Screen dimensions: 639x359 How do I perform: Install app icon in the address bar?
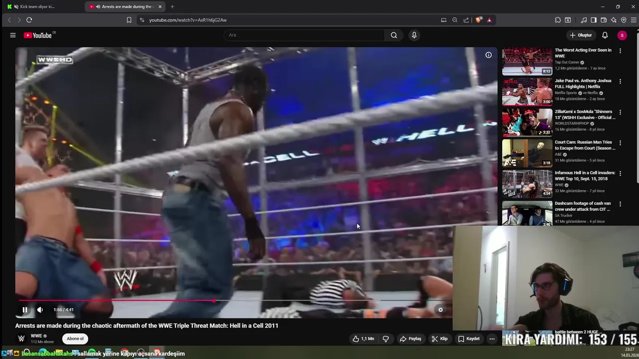443,20
